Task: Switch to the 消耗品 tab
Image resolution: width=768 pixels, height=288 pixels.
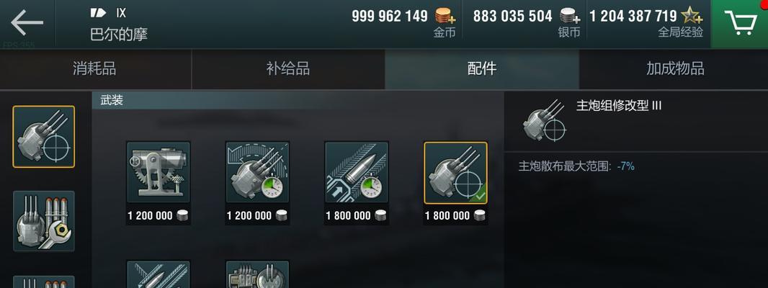Action: (95, 68)
